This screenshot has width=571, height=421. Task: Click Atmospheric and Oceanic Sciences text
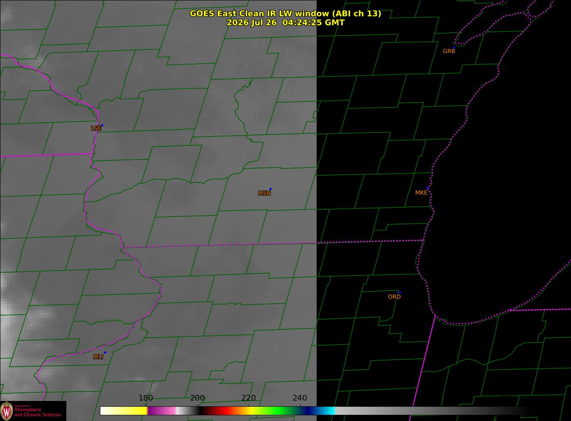[x=38, y=412]
